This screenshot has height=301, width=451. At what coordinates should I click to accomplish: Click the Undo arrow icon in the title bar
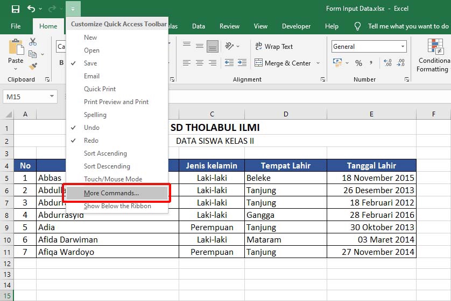(x=31, y=9)
